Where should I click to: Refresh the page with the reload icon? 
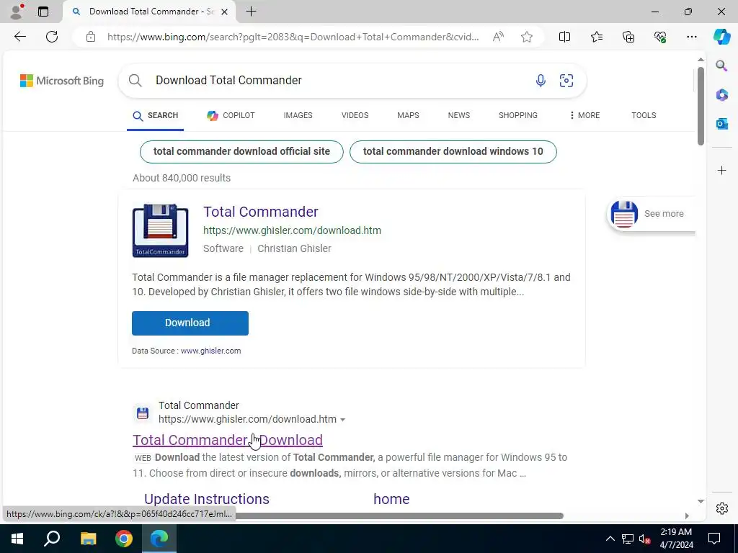(x=52, y=37)
